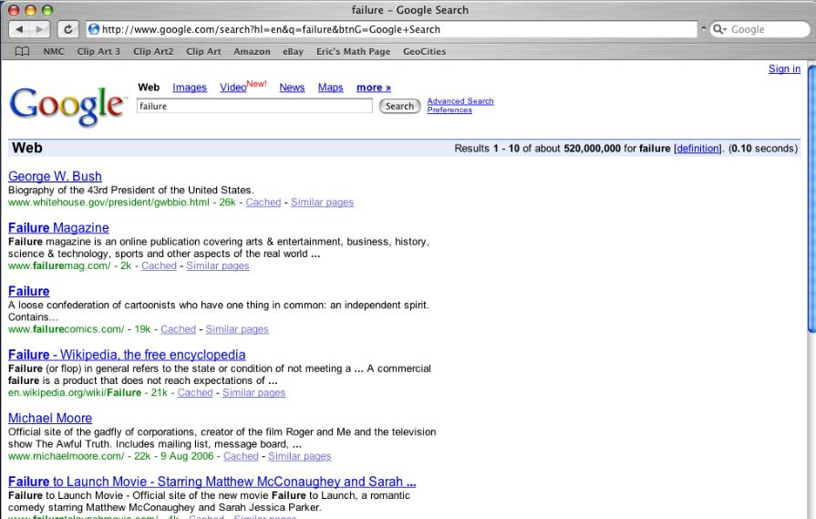Click the Google query box containing failure
816x519 pixels.
[x=254, y=106]
